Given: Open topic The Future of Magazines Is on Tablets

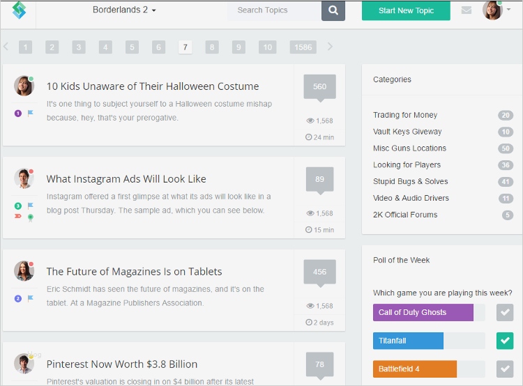Looking at the screenshot, I should [x=134, y=272].
